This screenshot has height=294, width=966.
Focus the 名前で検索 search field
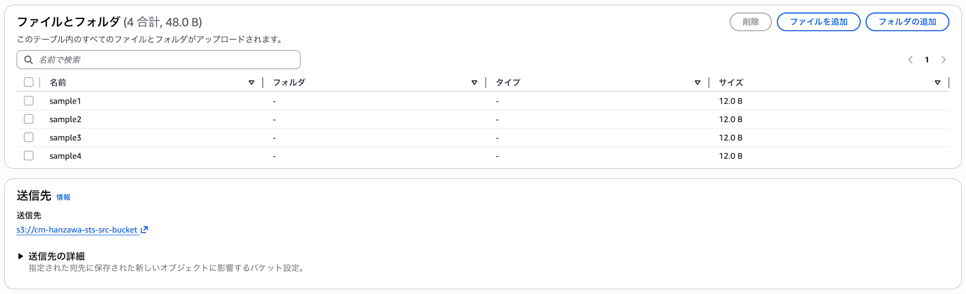coord(164,60)
